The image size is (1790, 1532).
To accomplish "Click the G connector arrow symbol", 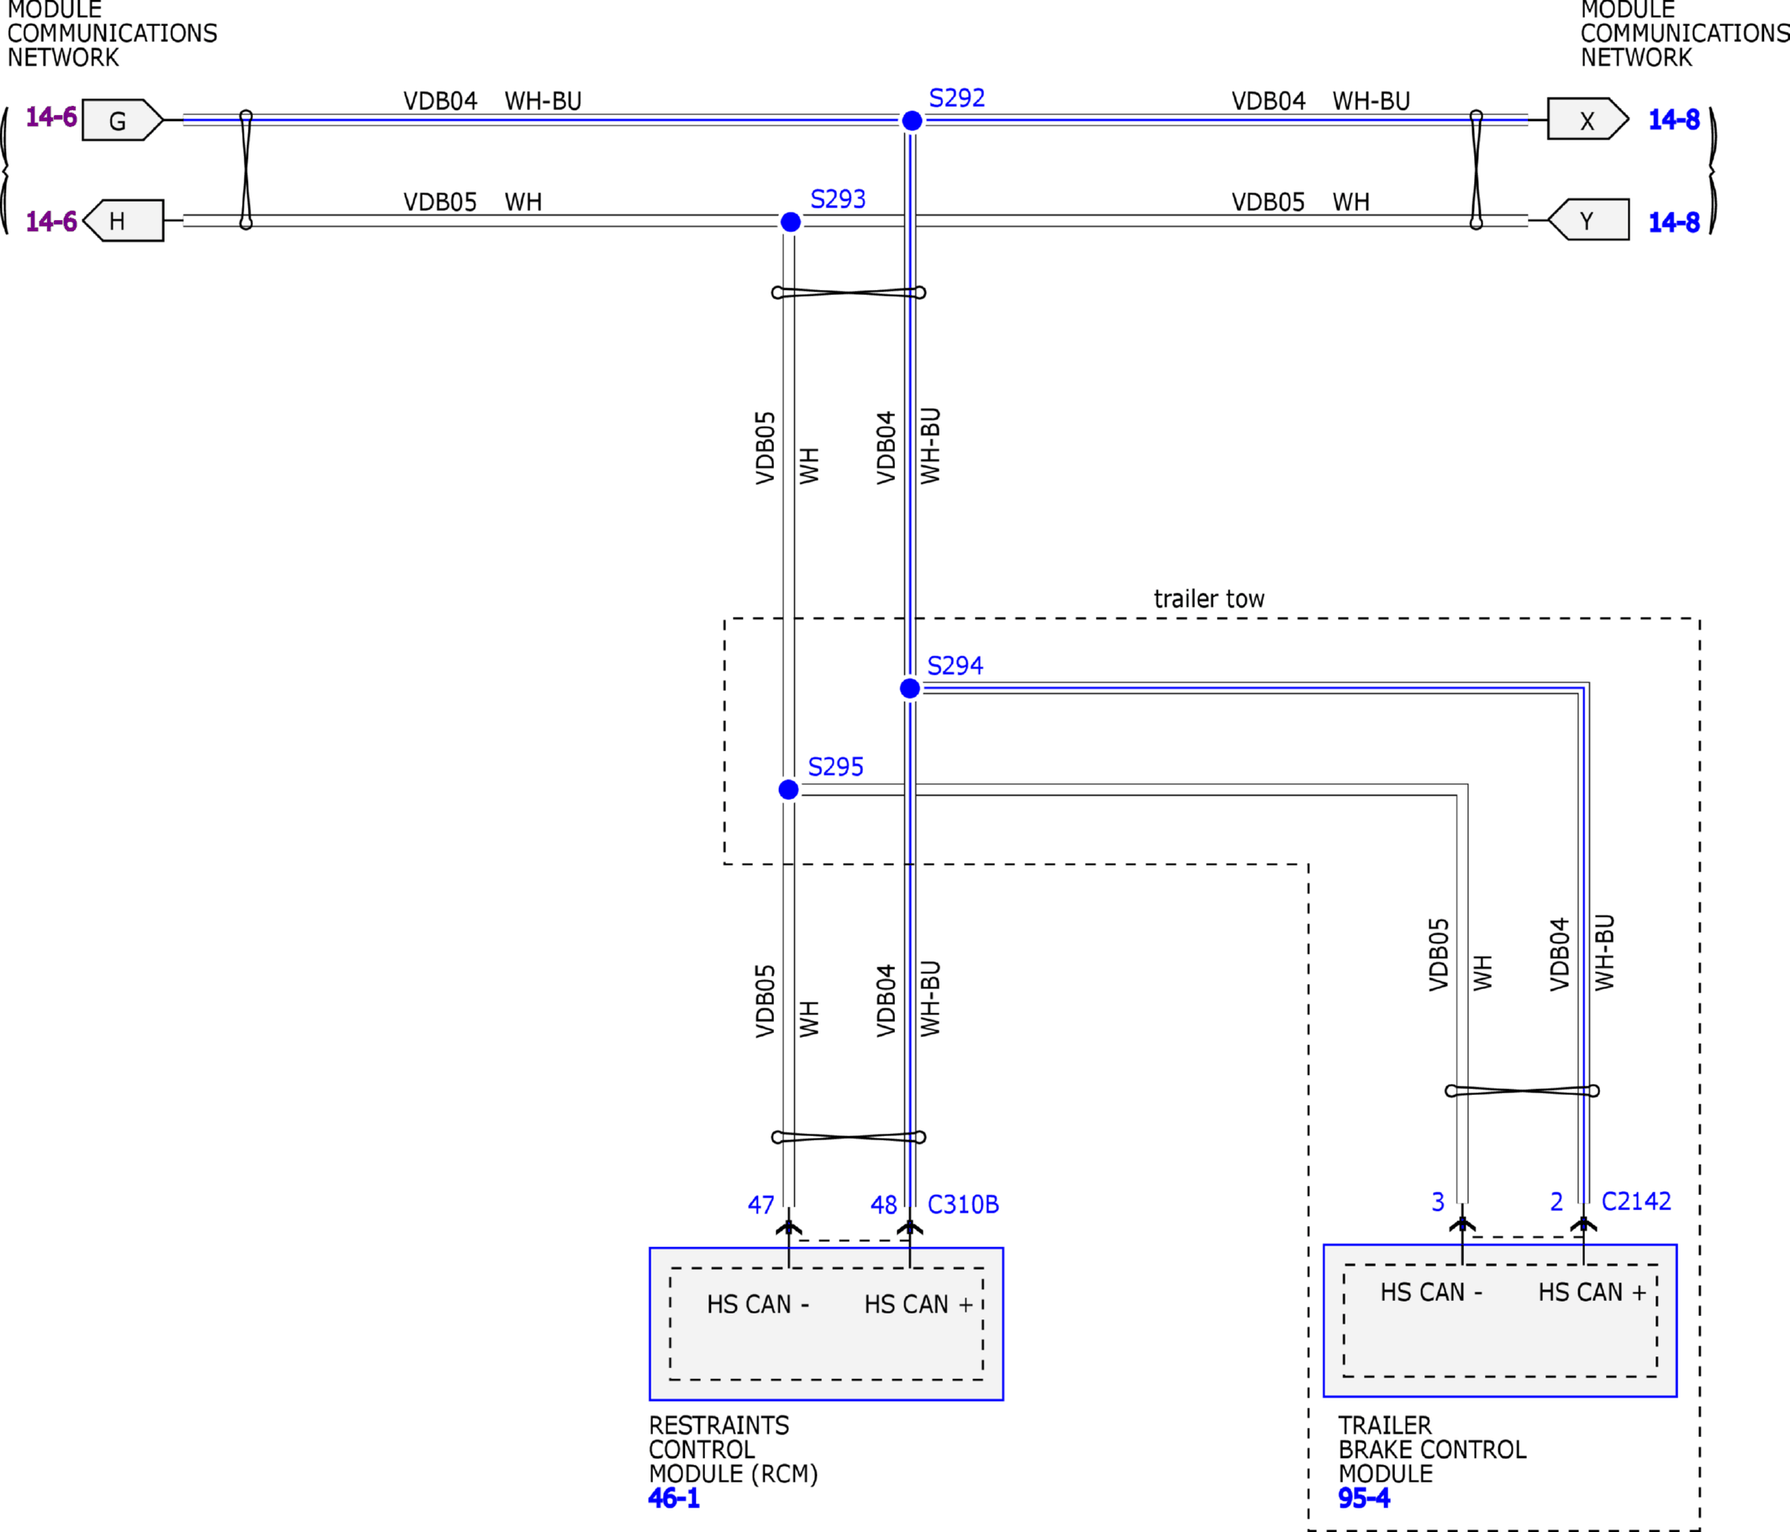I will pos(122,120).
